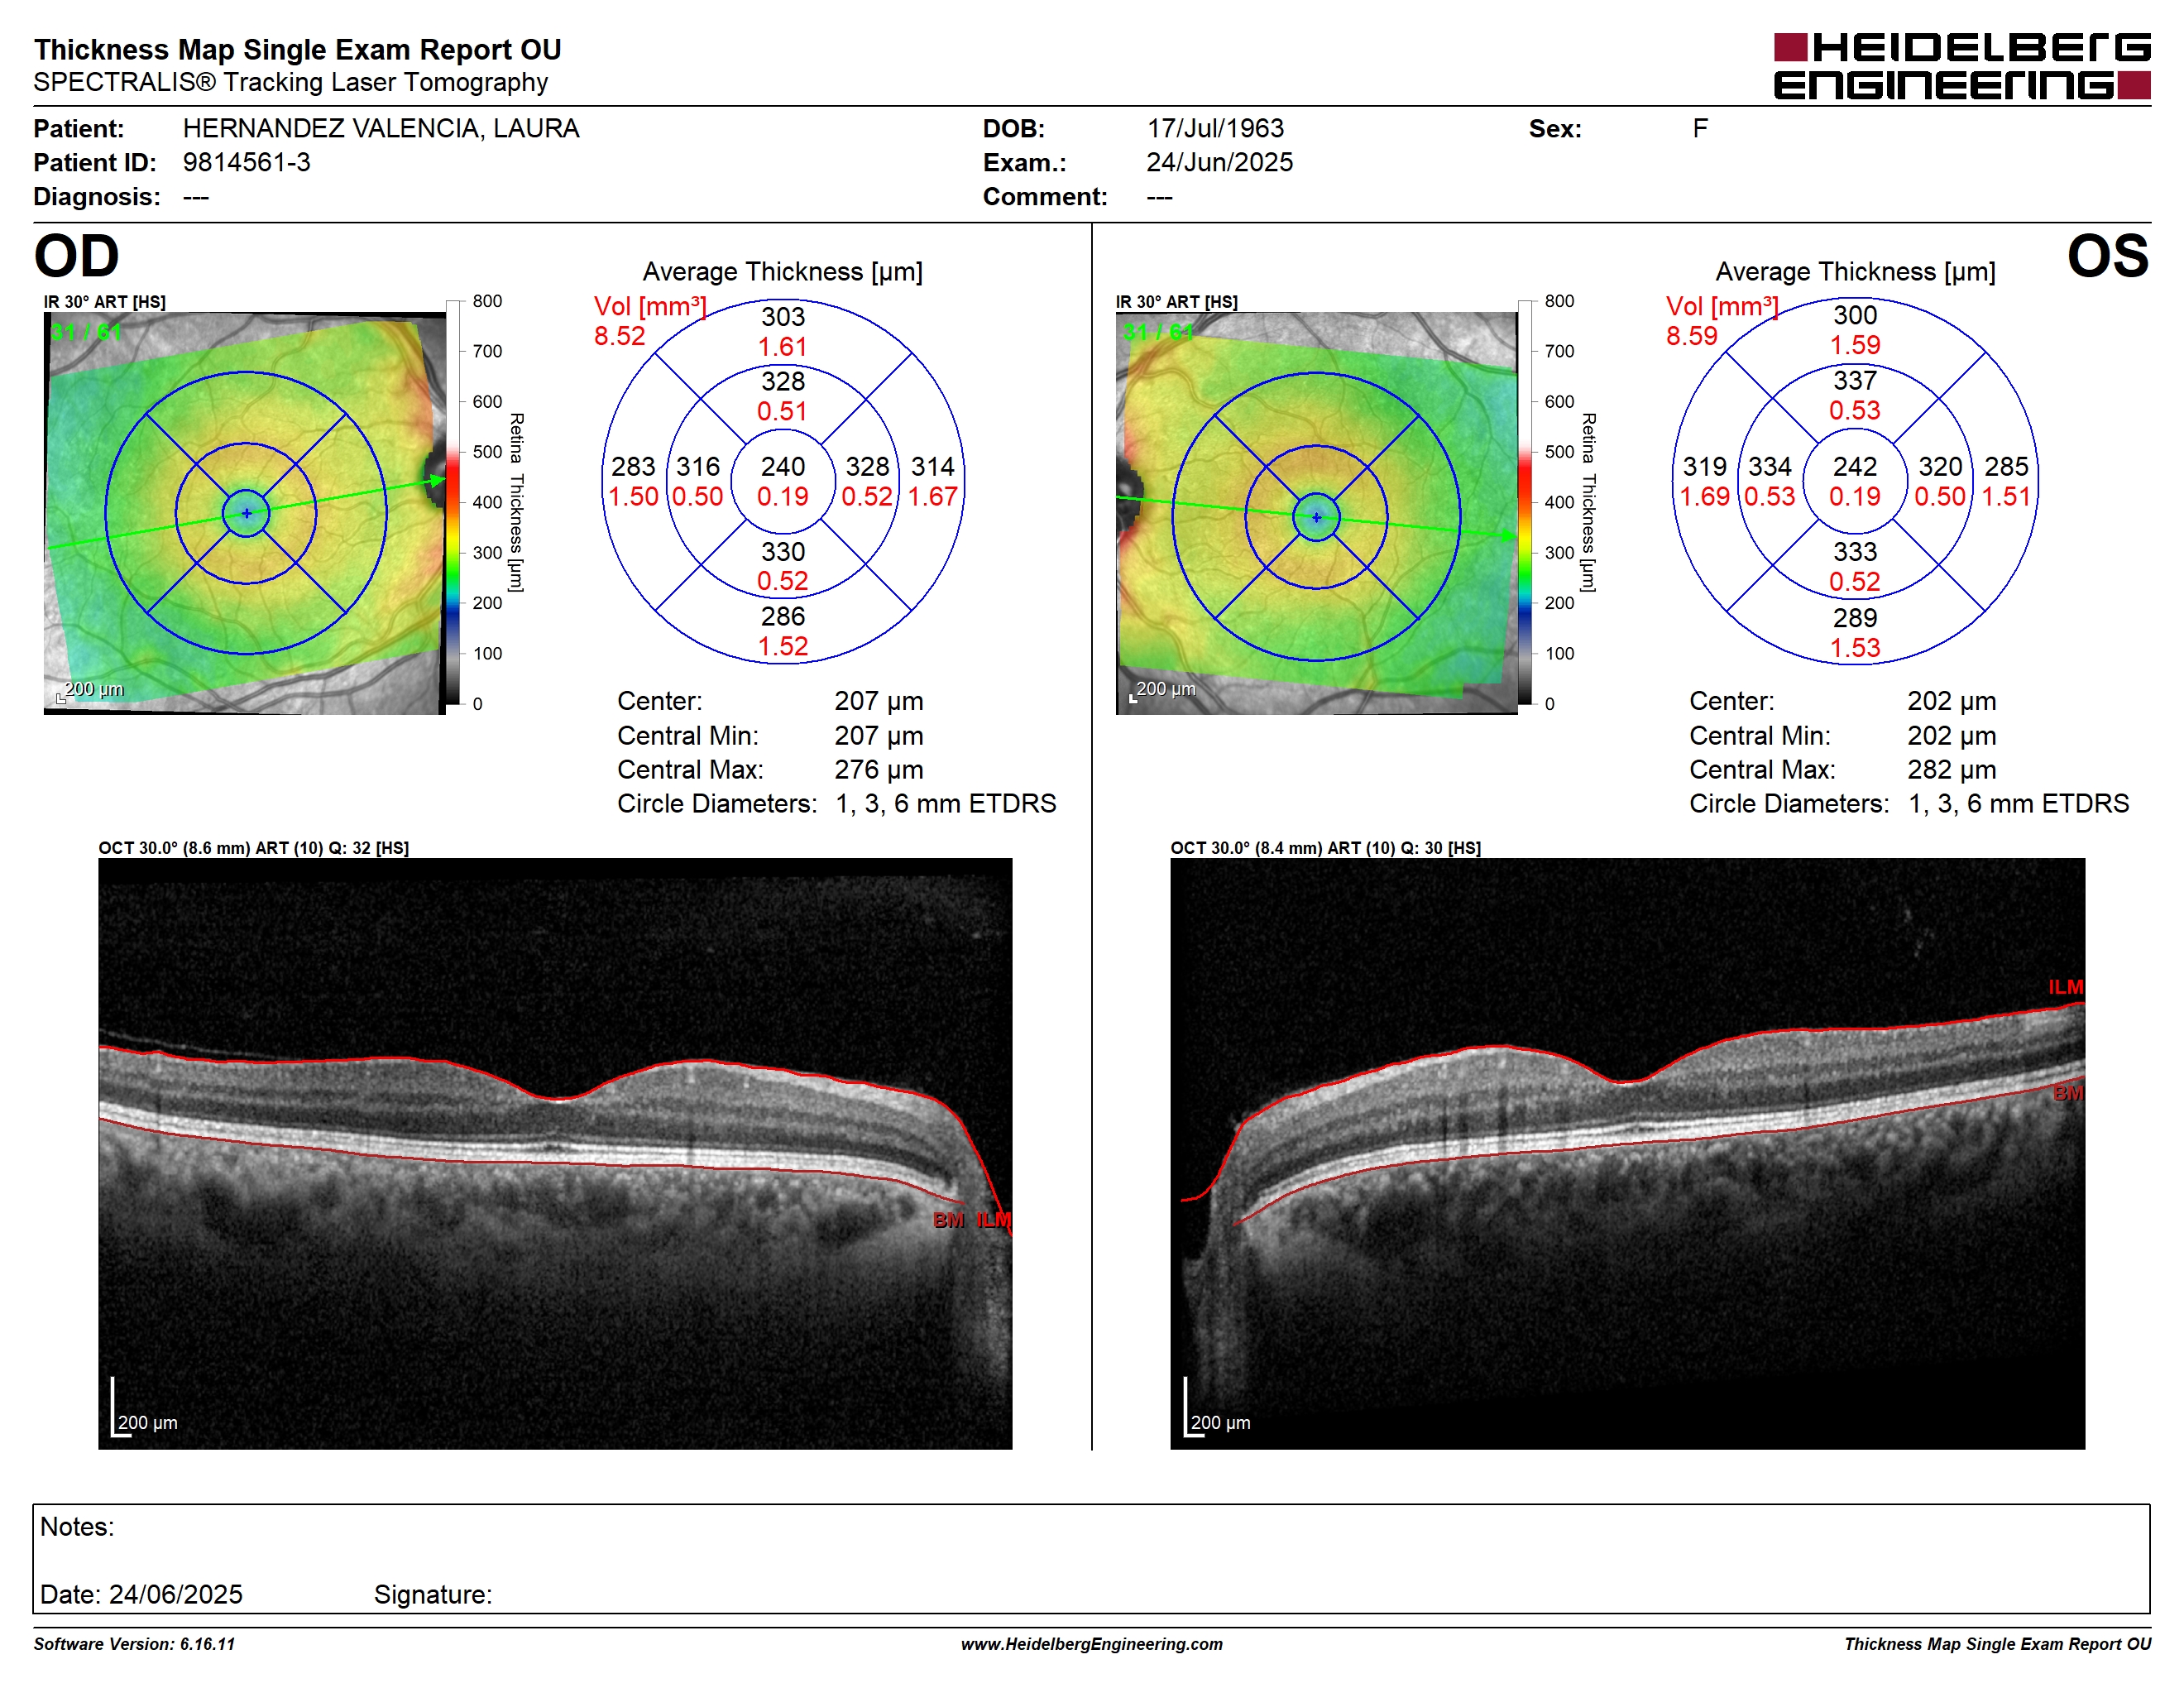Screen dimensions: 2184x1688
Task: Click the report title Thickness Map Single Exam Report OU
Action: (298, 50)
